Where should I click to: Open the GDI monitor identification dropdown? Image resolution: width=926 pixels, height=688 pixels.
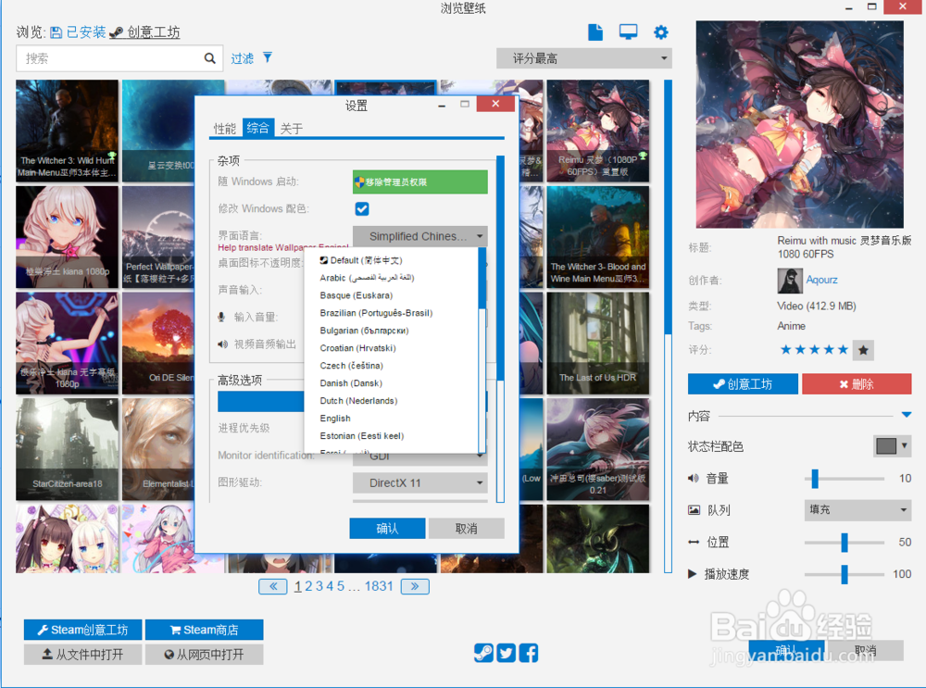coord(419,457)
